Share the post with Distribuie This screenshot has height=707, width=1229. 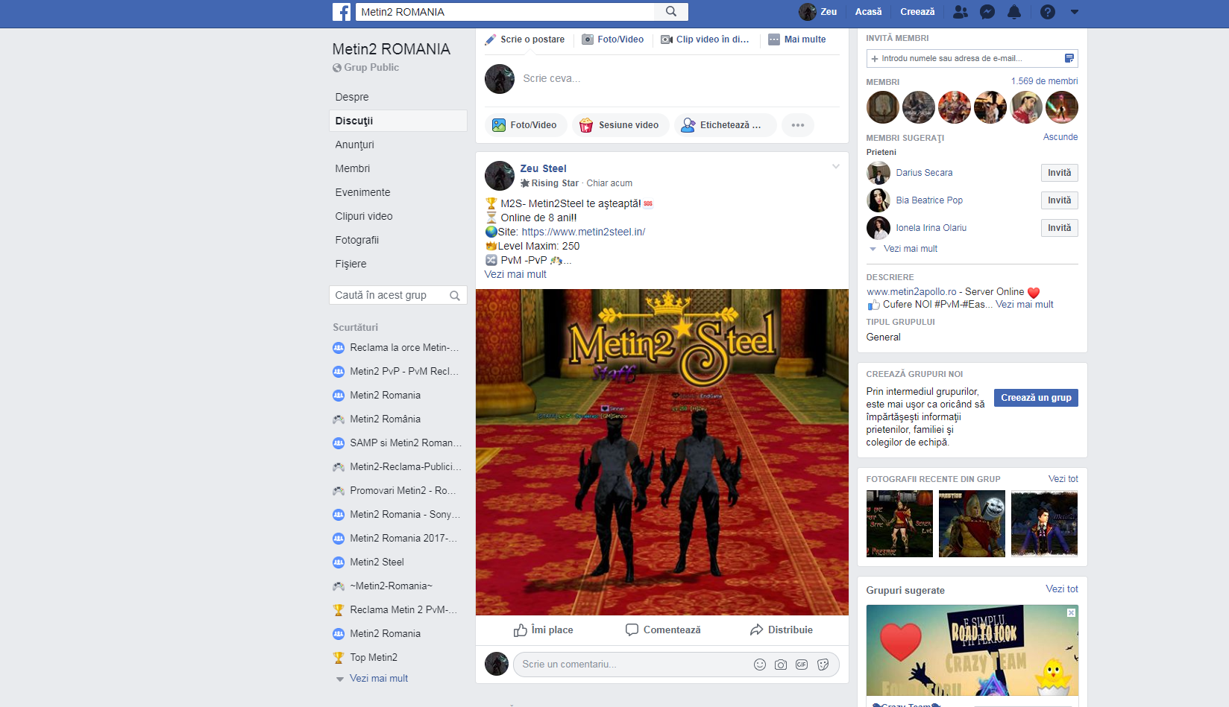tap(782, 630)
